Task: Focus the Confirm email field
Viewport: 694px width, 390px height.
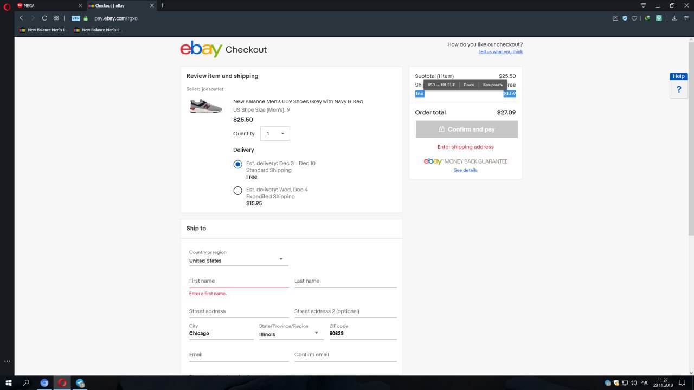Action: 345,355
